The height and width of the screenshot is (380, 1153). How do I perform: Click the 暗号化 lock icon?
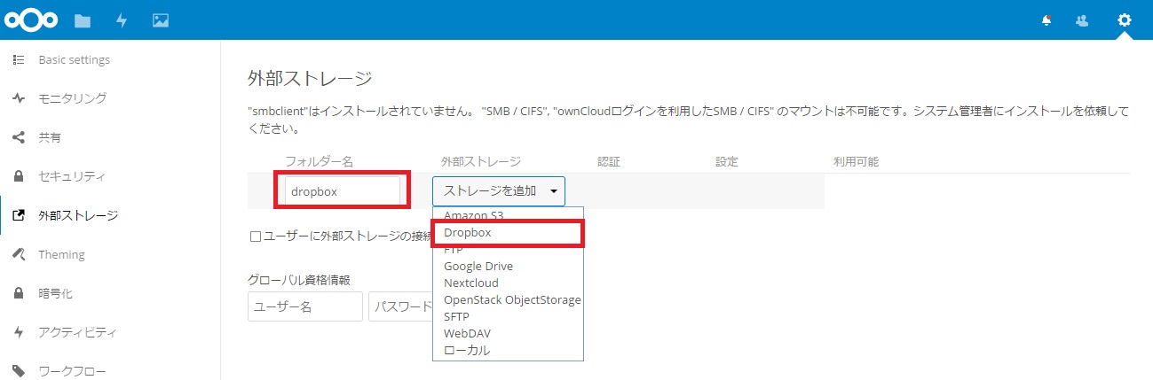(x=19, y=293)
